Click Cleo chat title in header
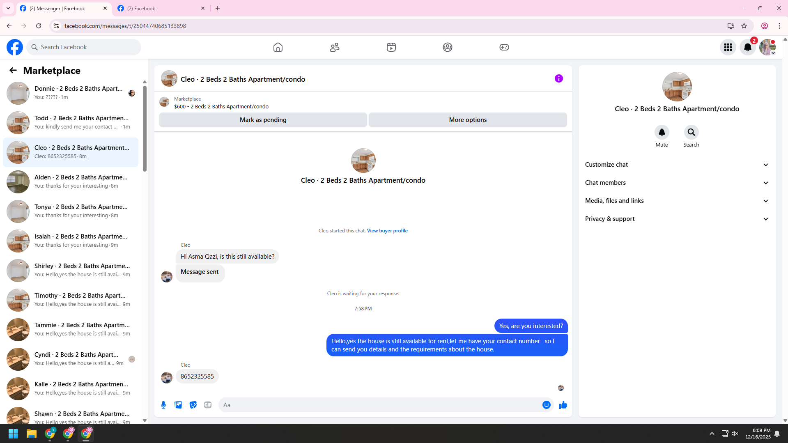The image size is (788, 443). point(243,79)
